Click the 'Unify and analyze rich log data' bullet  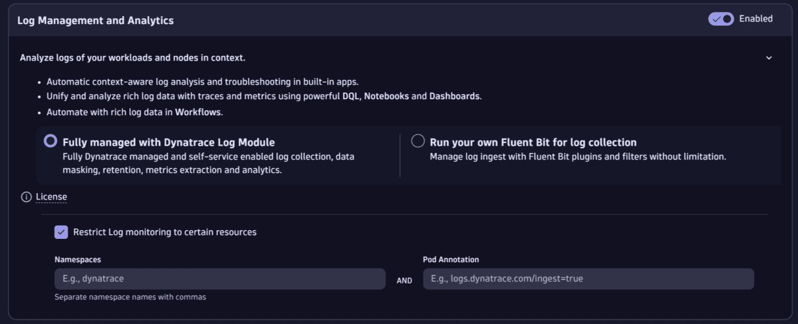click(264, 96)
